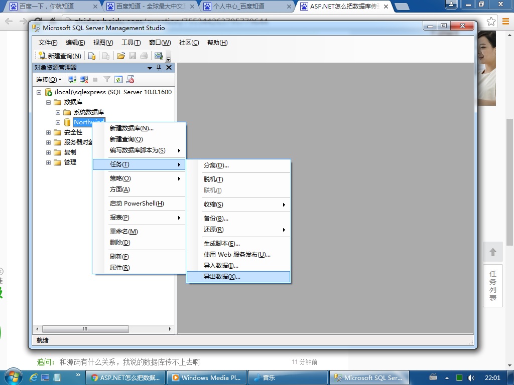The height and width of the screenshot is (385, 514).
Task: Open the 帮助(H) menu
Action: coord(217,43)
